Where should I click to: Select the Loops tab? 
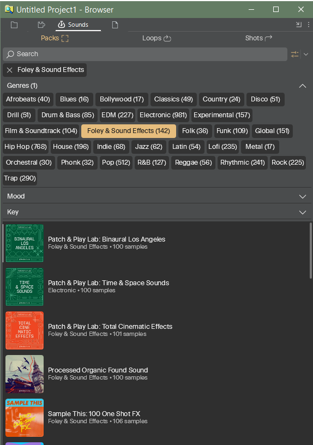156,38
